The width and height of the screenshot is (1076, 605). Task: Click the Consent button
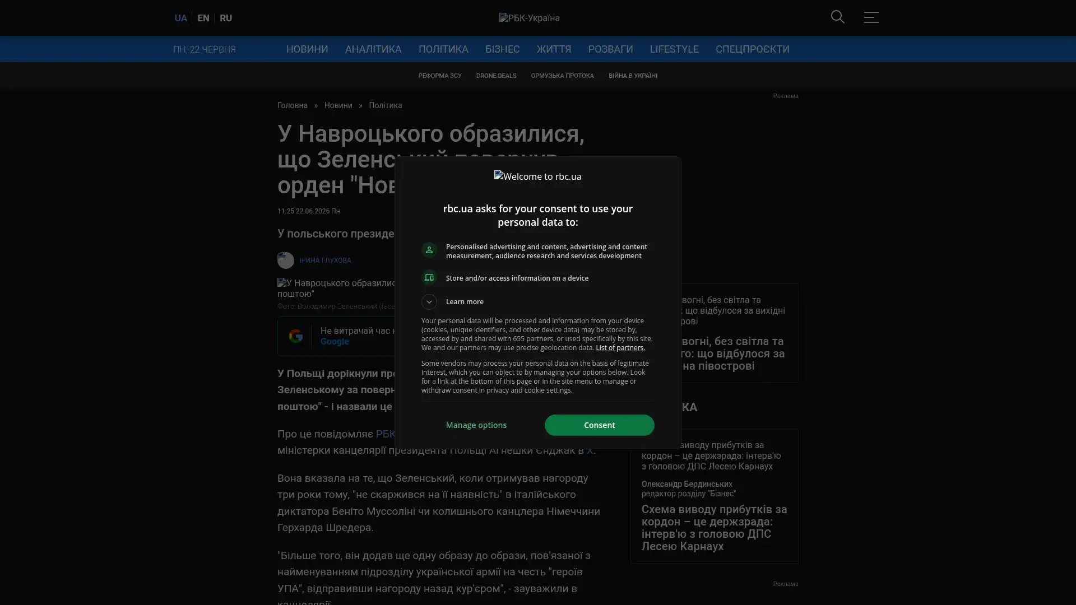[599, 425]
